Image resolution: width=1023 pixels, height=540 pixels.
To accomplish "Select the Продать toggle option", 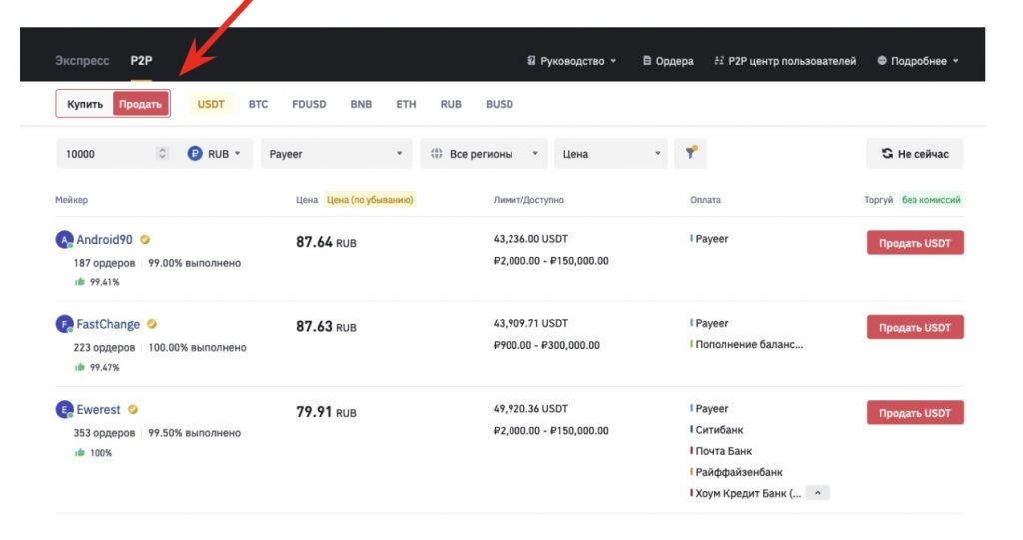I will pos(140,104).
